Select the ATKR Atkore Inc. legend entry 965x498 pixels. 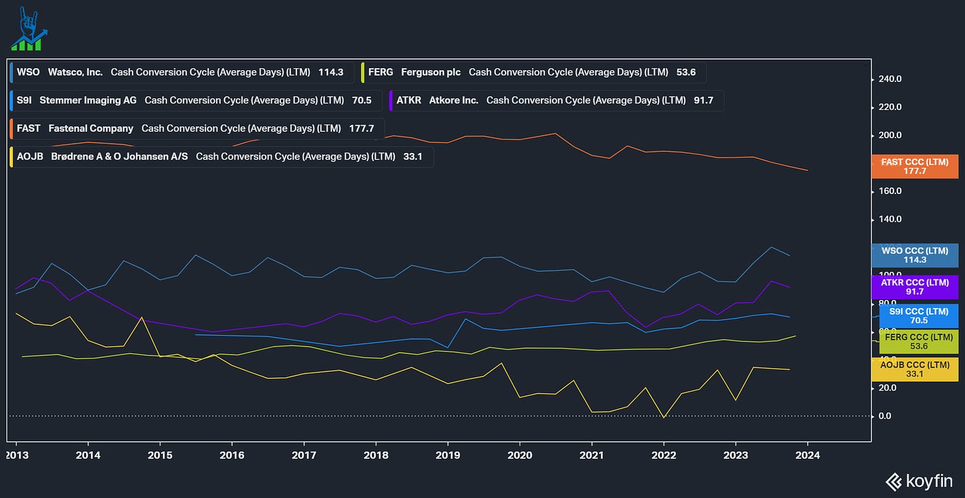tap(557, 101)
